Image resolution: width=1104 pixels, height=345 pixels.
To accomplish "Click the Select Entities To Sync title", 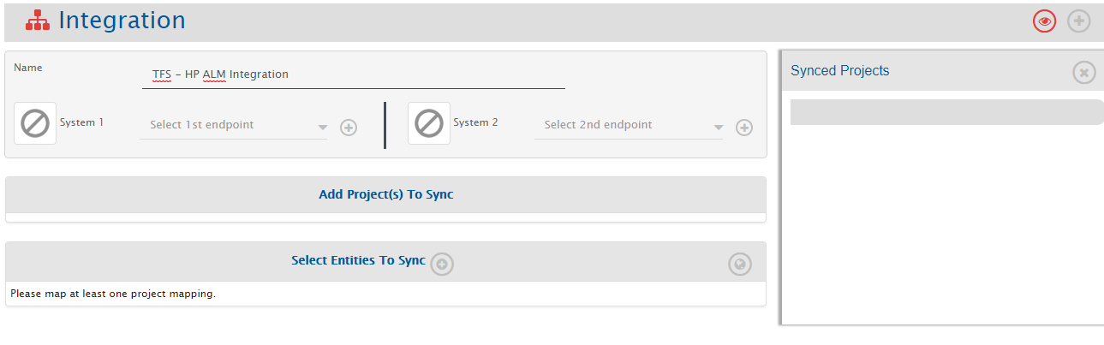I will [x=358, y=260].
